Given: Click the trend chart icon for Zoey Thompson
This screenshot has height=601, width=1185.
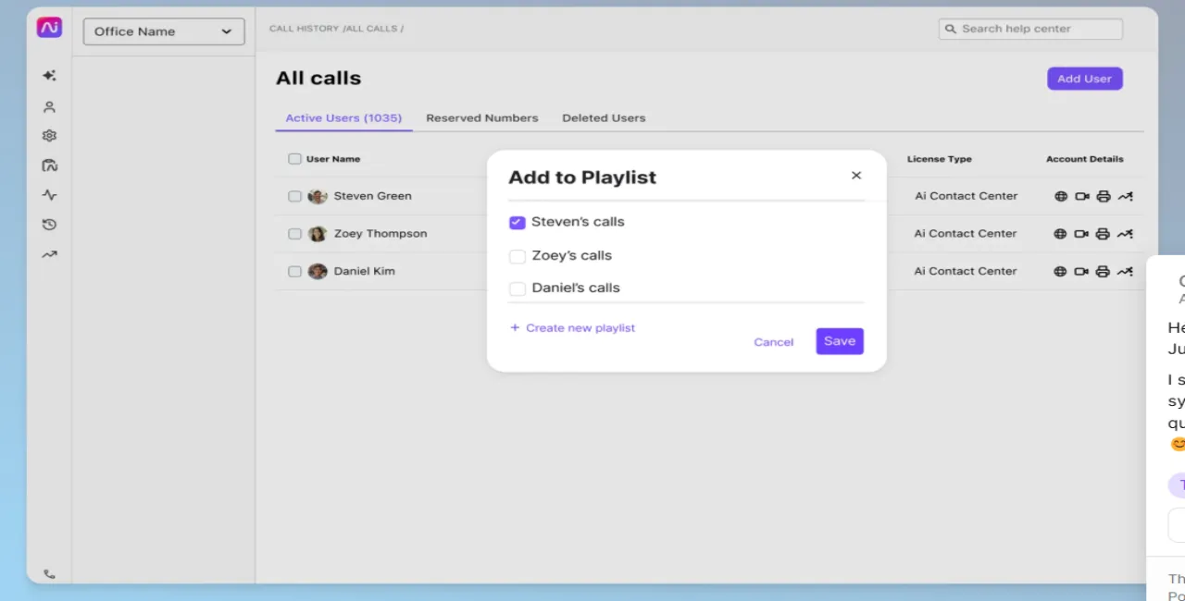Looking at the screenshot, I should [1125, 234].
